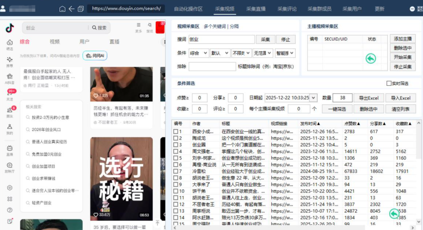Click the home icon beside the address bar
Screen dimensions: 423x230
point(62,9)
